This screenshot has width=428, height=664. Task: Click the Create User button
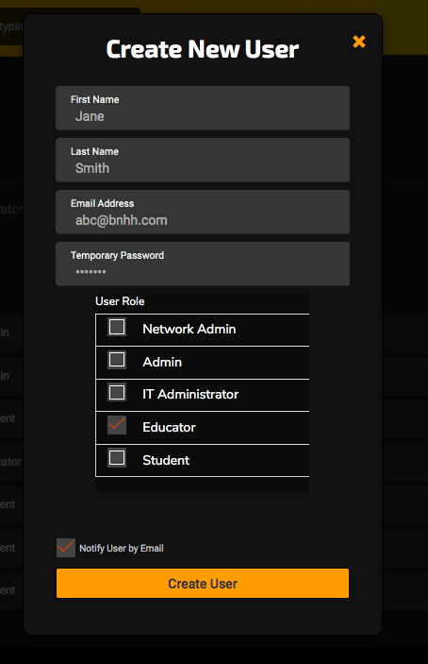tap(203, 583)
